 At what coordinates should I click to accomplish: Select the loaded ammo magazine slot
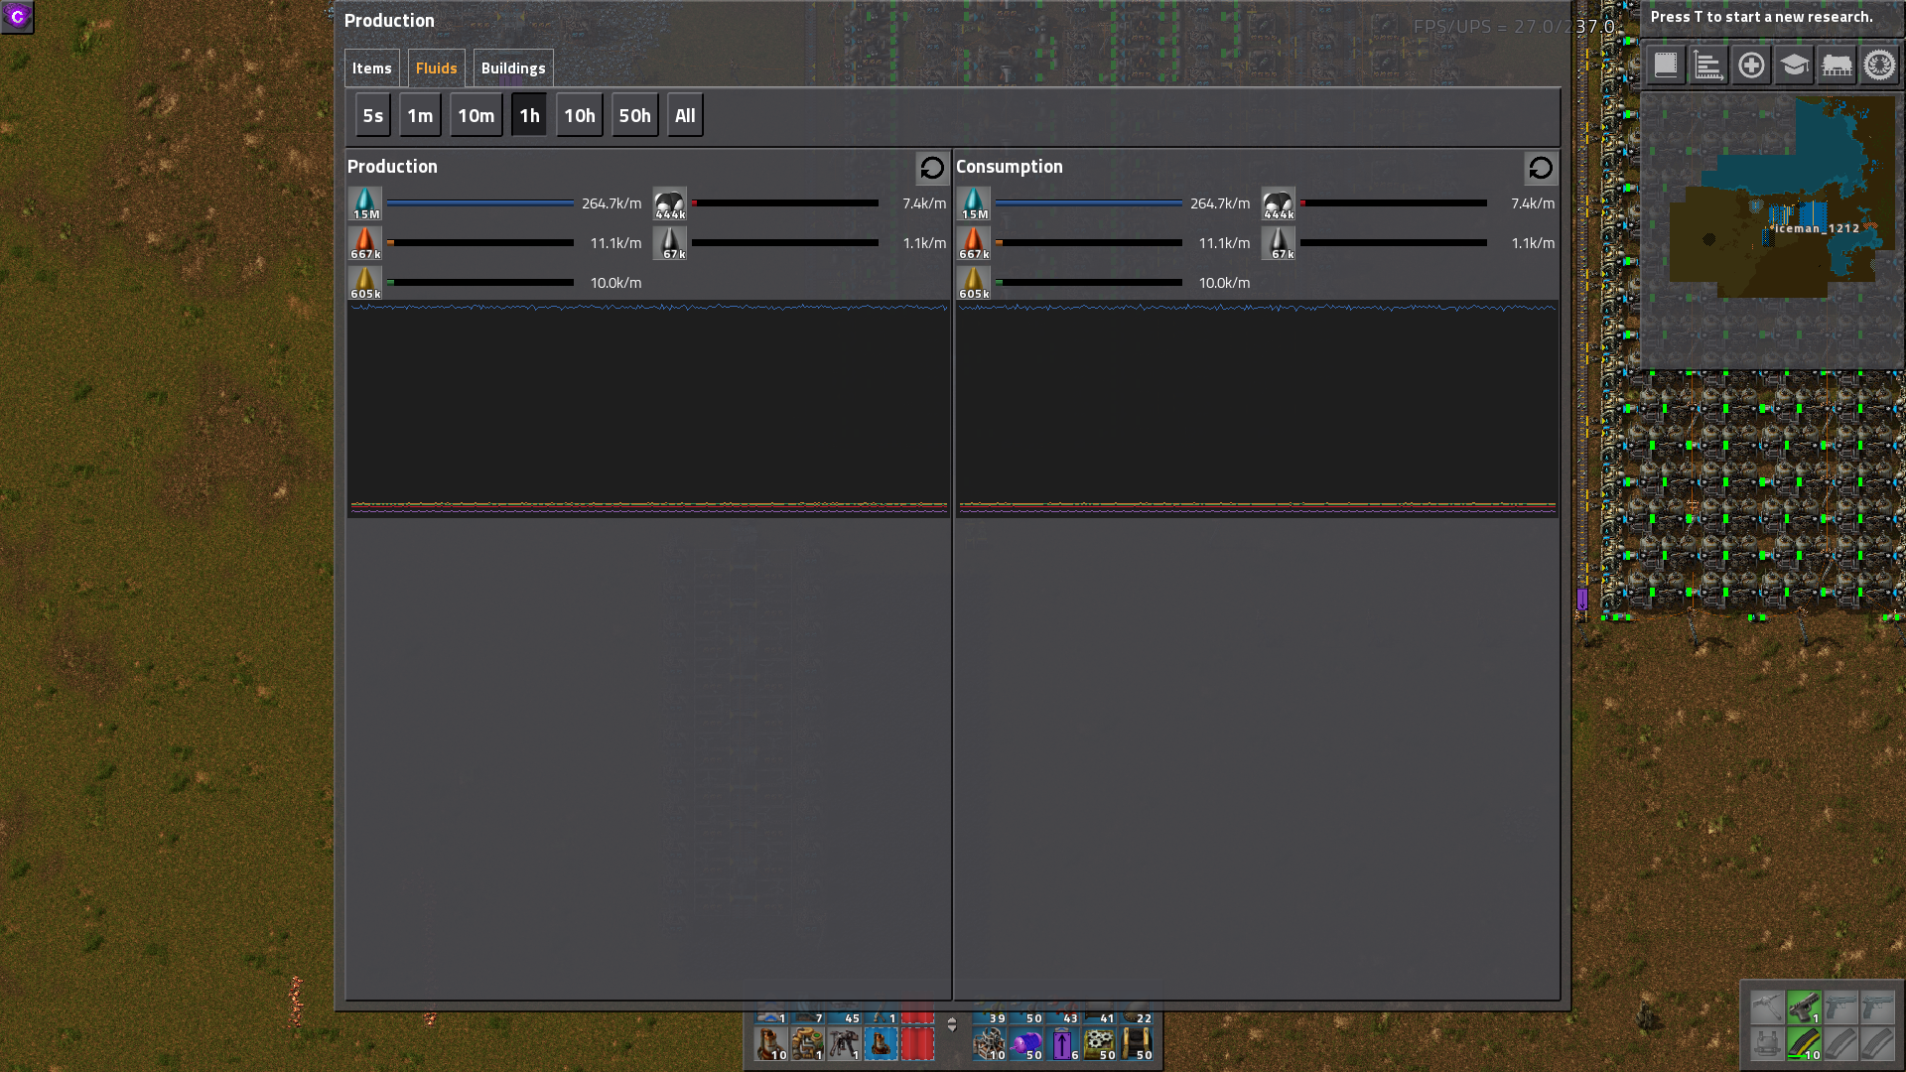coord(1804,1044)
